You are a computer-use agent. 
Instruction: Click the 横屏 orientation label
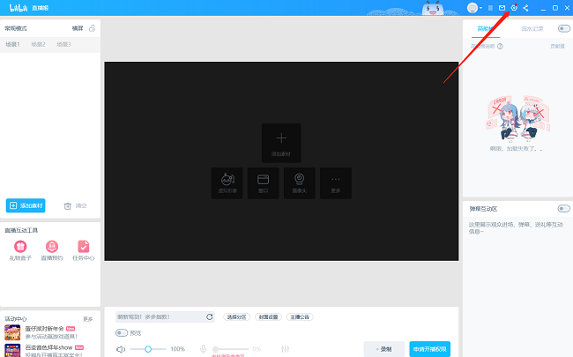point(78,28)
